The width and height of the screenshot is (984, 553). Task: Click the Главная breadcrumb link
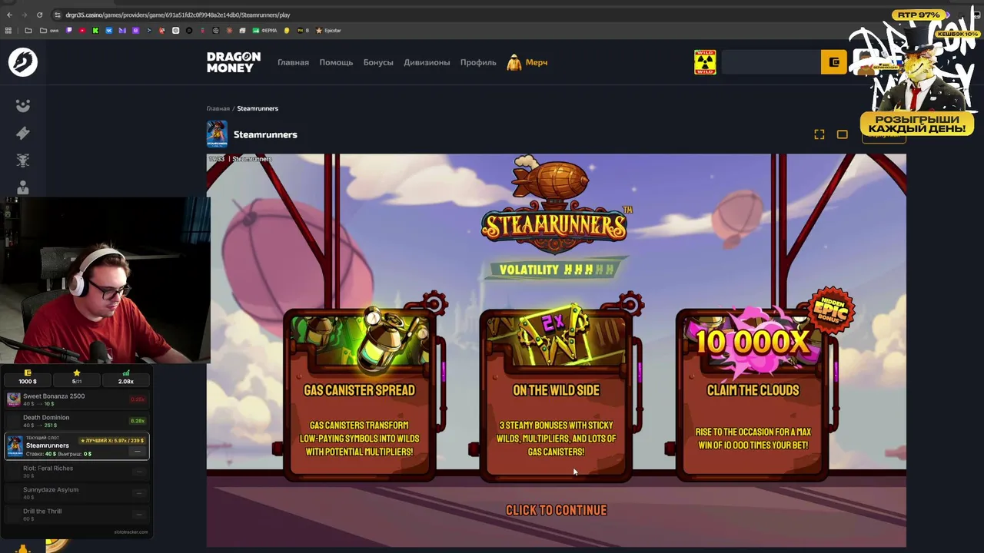click(x=218, y=108)
